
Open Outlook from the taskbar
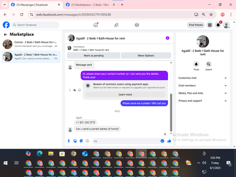[x=85, y=153]
